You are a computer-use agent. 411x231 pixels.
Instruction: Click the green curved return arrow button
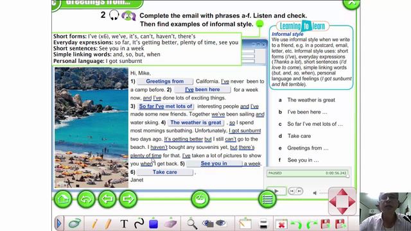(x=86, y=199)
